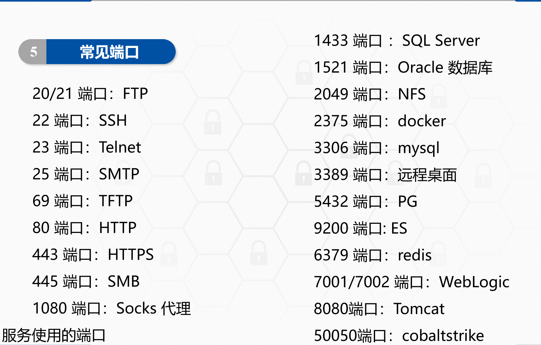541x345 pixels.
Task: Click the 3306 端口 mysql entry
Action: (377, 148)
